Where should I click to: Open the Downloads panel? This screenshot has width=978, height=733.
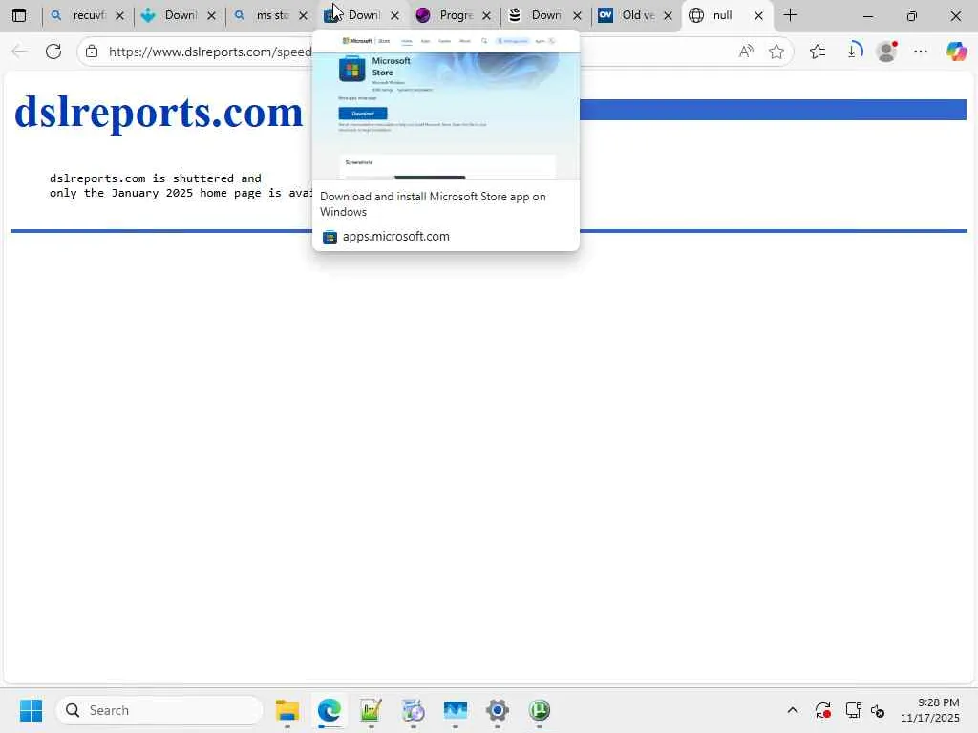pyautogui.click(x=854, y=52)
